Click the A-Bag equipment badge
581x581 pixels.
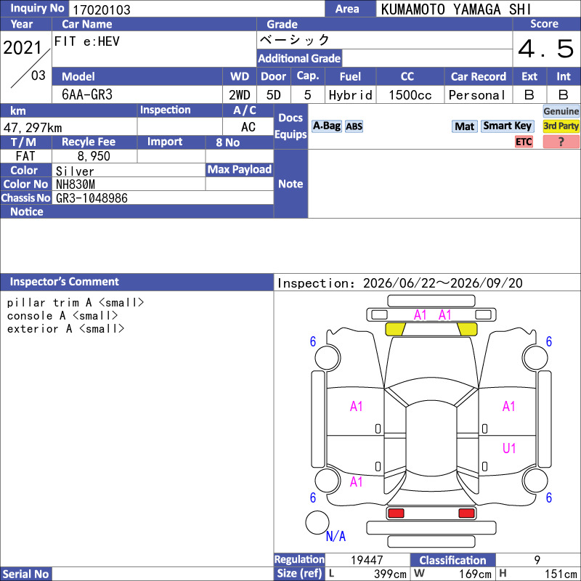326,126
